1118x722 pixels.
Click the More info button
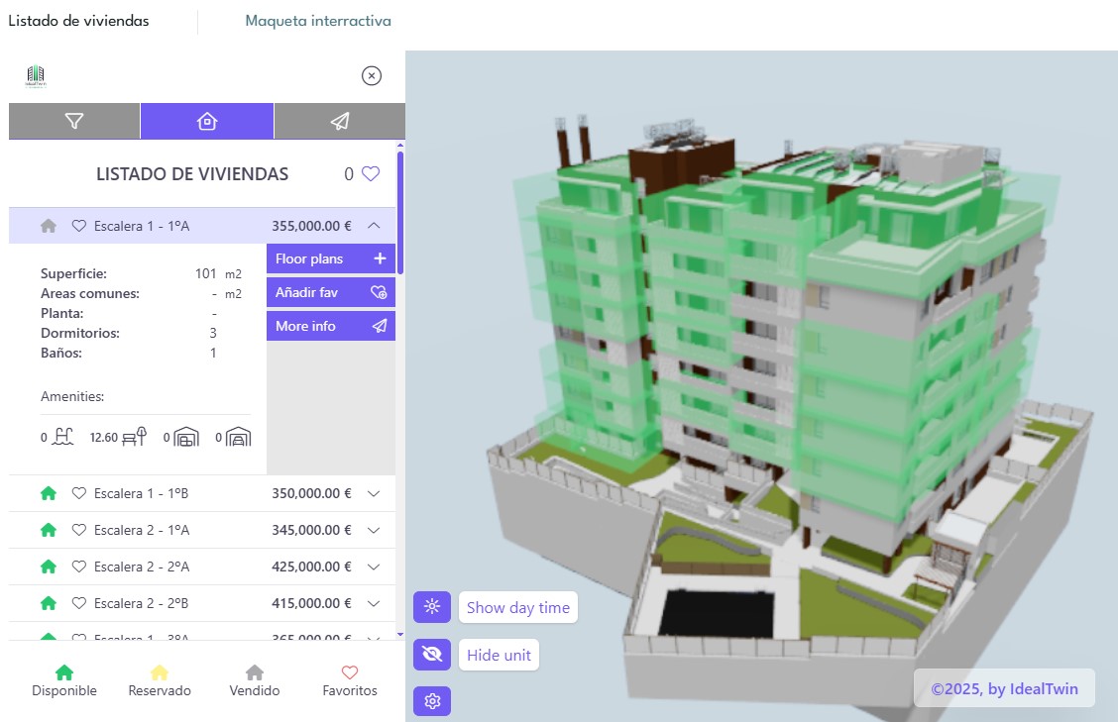[x=331, y=326]
